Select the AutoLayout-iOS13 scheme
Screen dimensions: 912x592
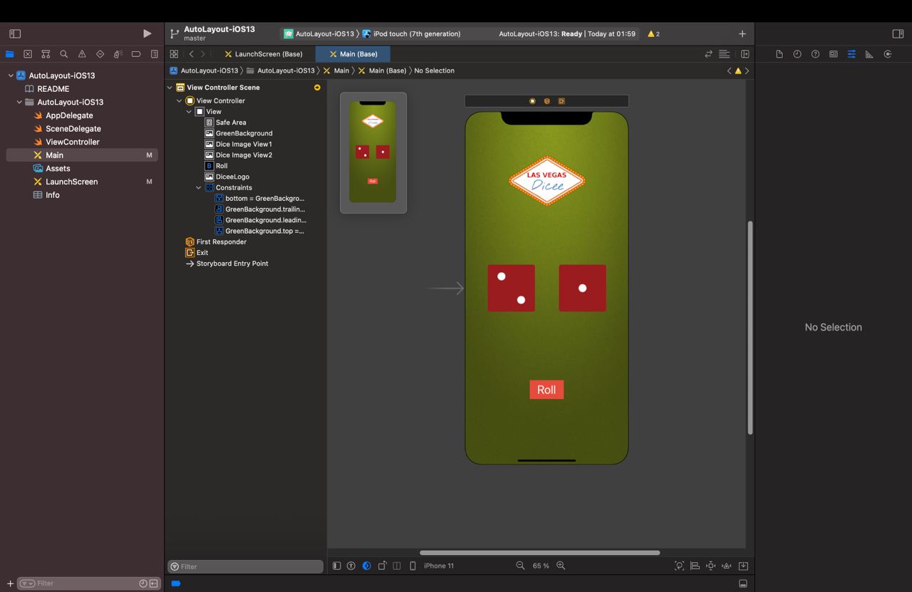point(319,33)
